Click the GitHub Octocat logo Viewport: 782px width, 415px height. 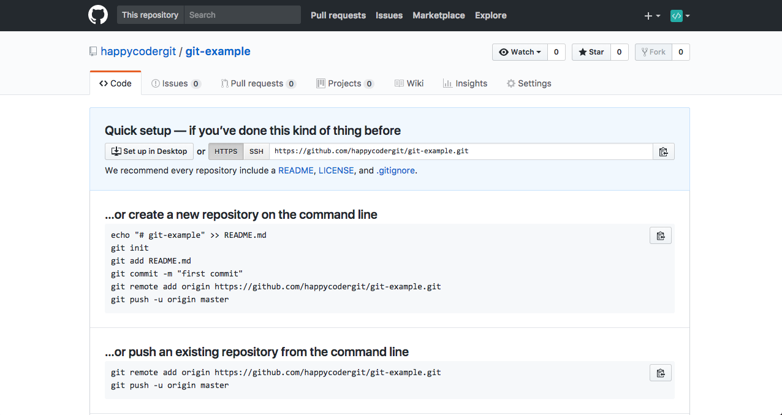tap(99, 15)
